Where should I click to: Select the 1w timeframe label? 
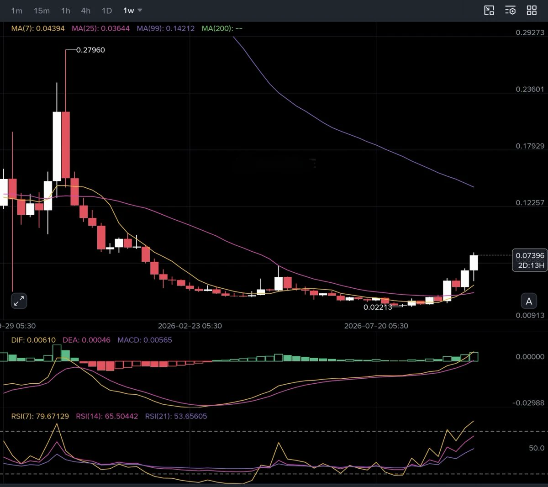point(129,11)
